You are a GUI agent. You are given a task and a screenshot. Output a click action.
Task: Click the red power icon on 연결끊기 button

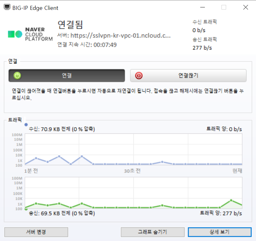139,76
